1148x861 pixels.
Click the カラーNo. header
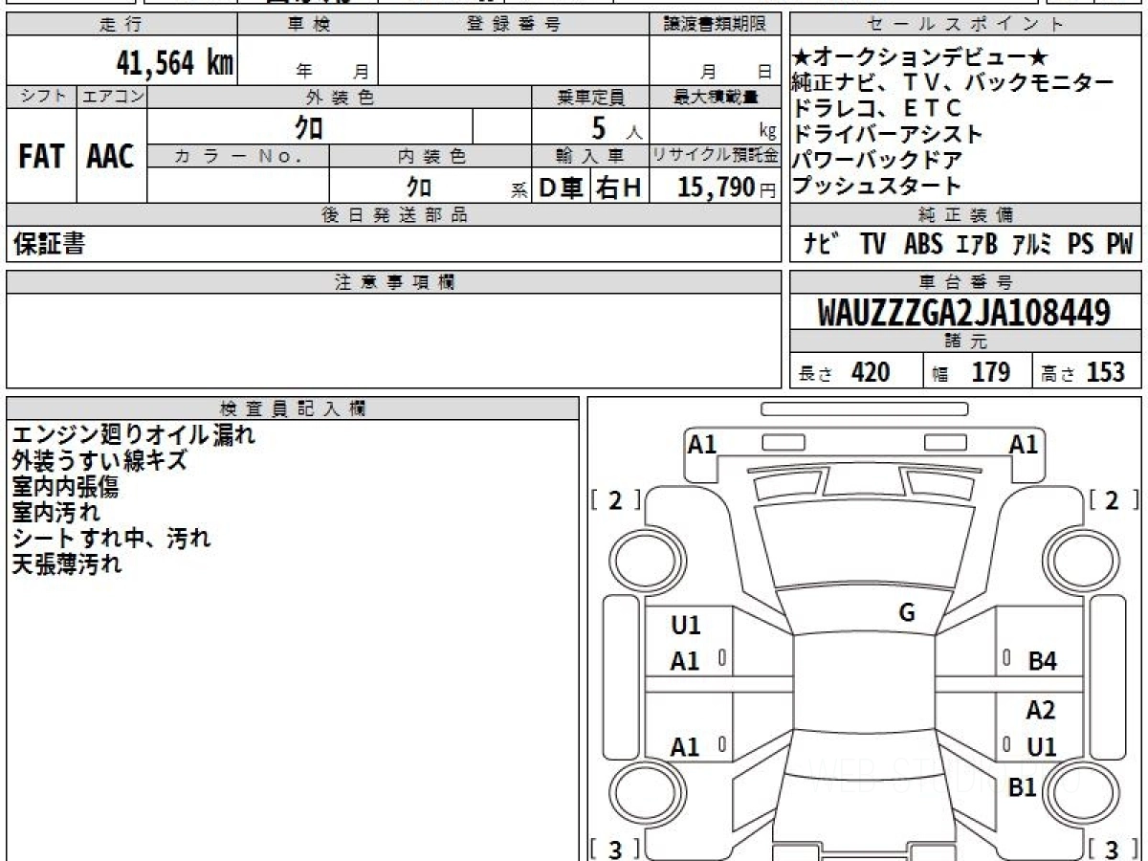coord(238,156)
